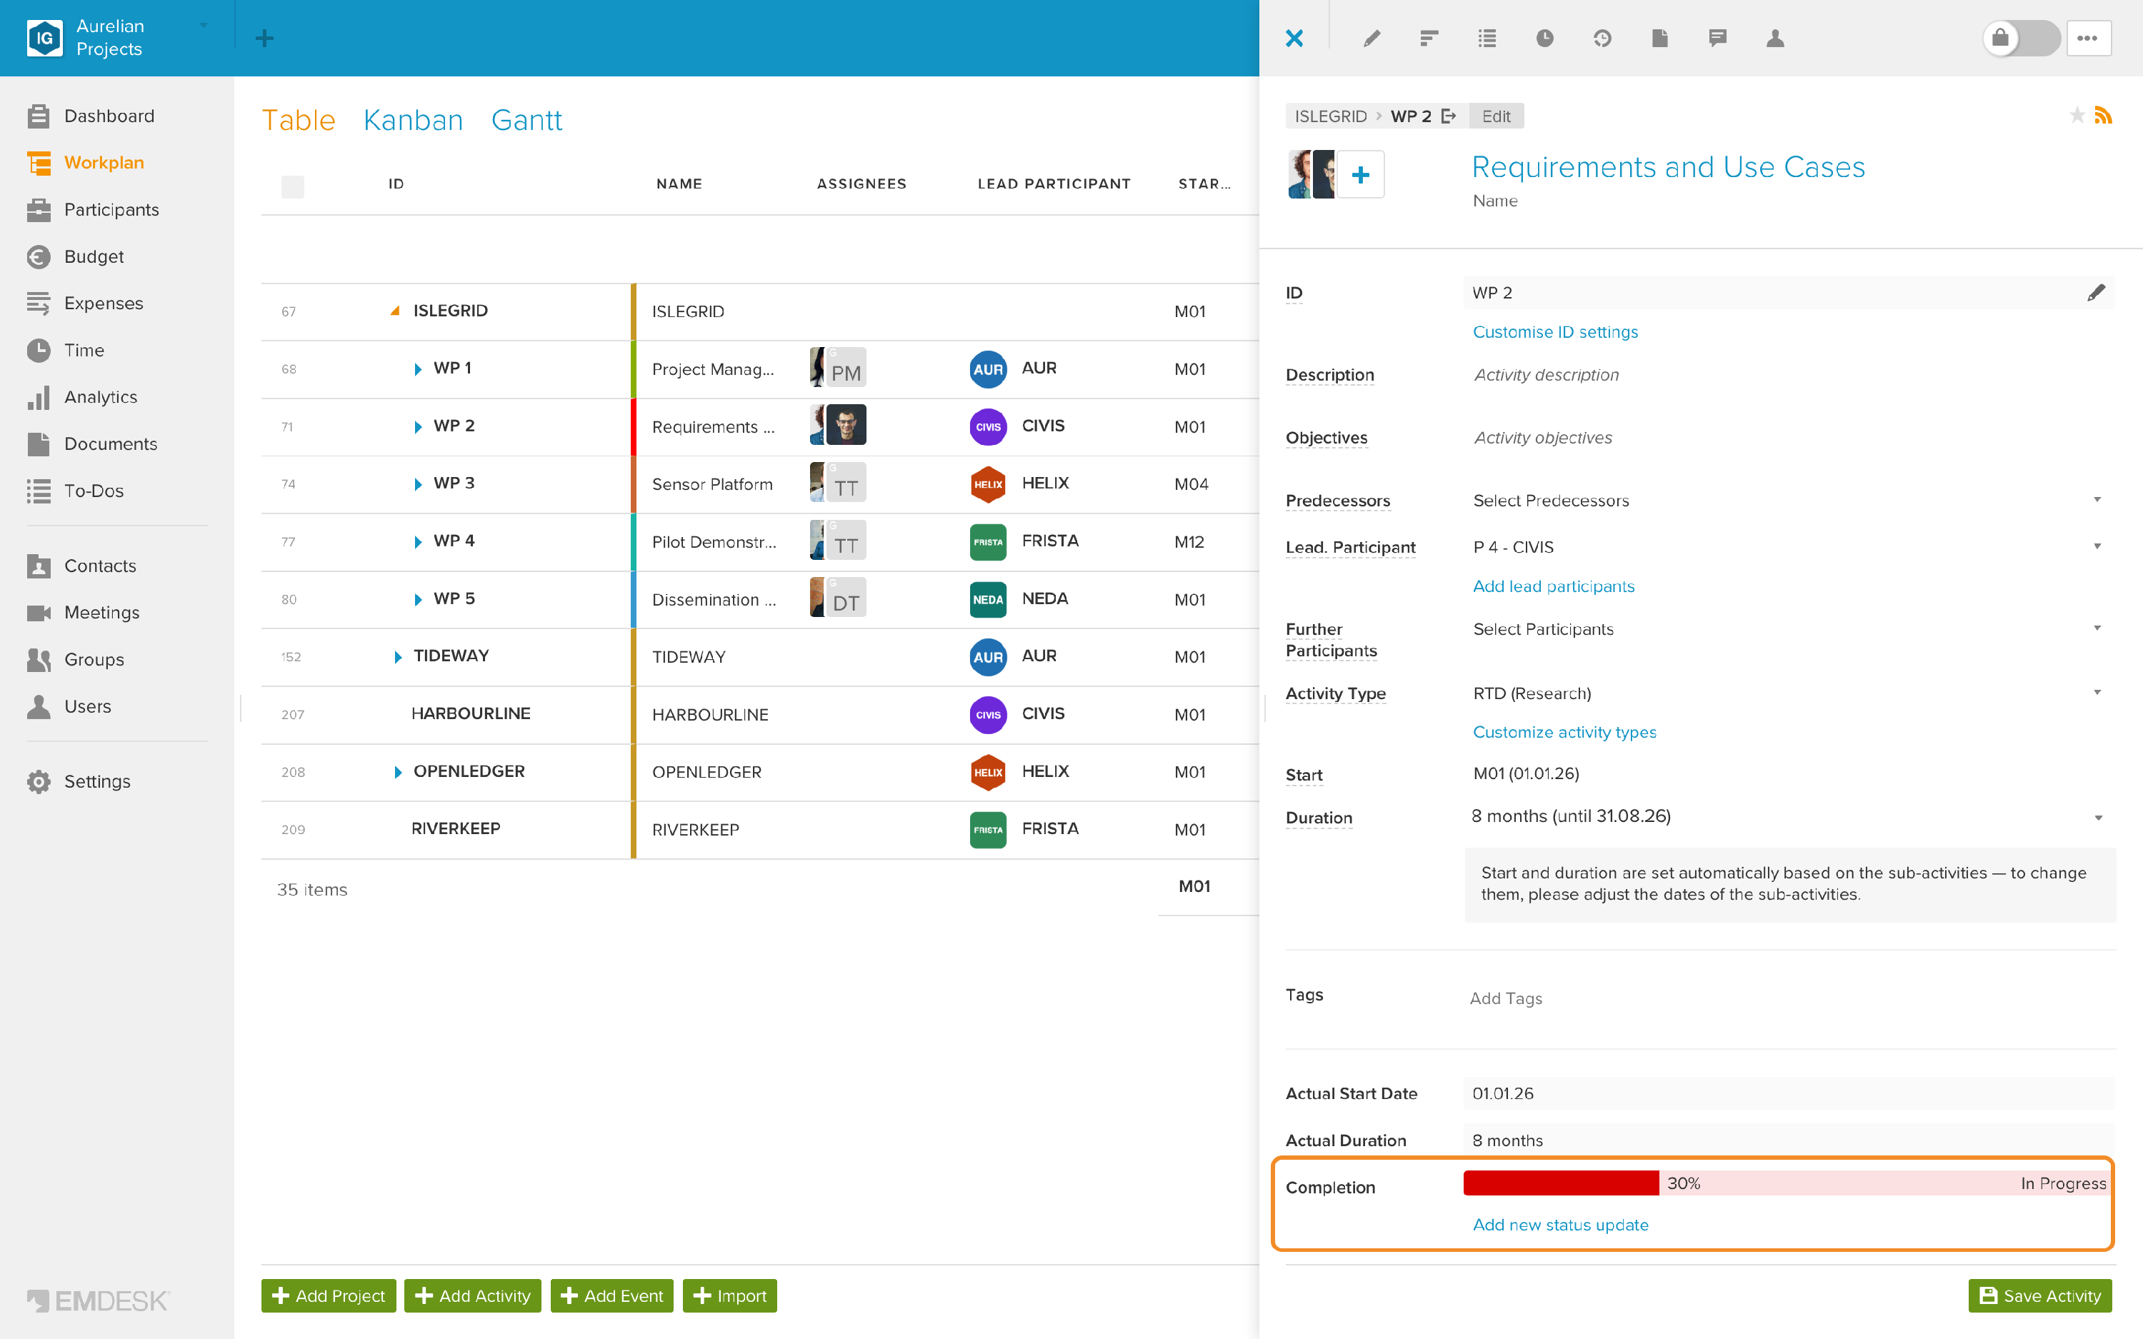Switch to the Gantt view tab

click(527, 119)
